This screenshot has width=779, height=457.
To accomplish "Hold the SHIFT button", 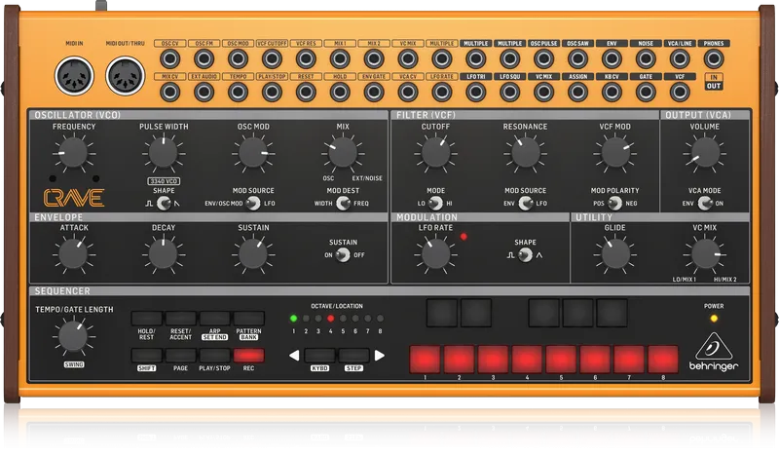I will click(147, 356).
